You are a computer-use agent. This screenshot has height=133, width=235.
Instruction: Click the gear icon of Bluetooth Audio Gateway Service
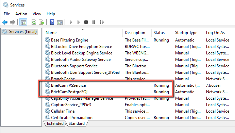coord(48,59)
